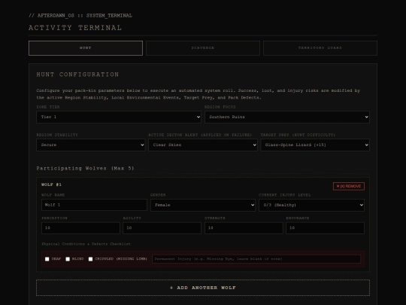The height and width of the screenshot is (305, 406).
Task: Click Add Another Wolf button
Action: 203,288
